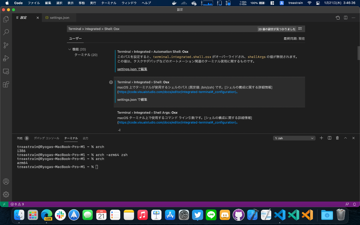Click the -l shell args list item
360x225 pixels.
(119, 130)
